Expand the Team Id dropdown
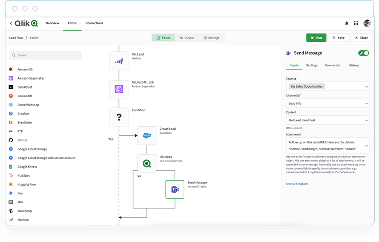The width and height of the screenshot is (379, 242). tap(367, 87)
